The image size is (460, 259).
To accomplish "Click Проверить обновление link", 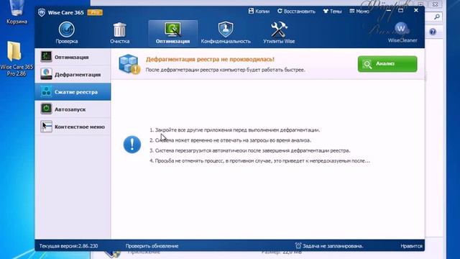I will coord(152,246).
